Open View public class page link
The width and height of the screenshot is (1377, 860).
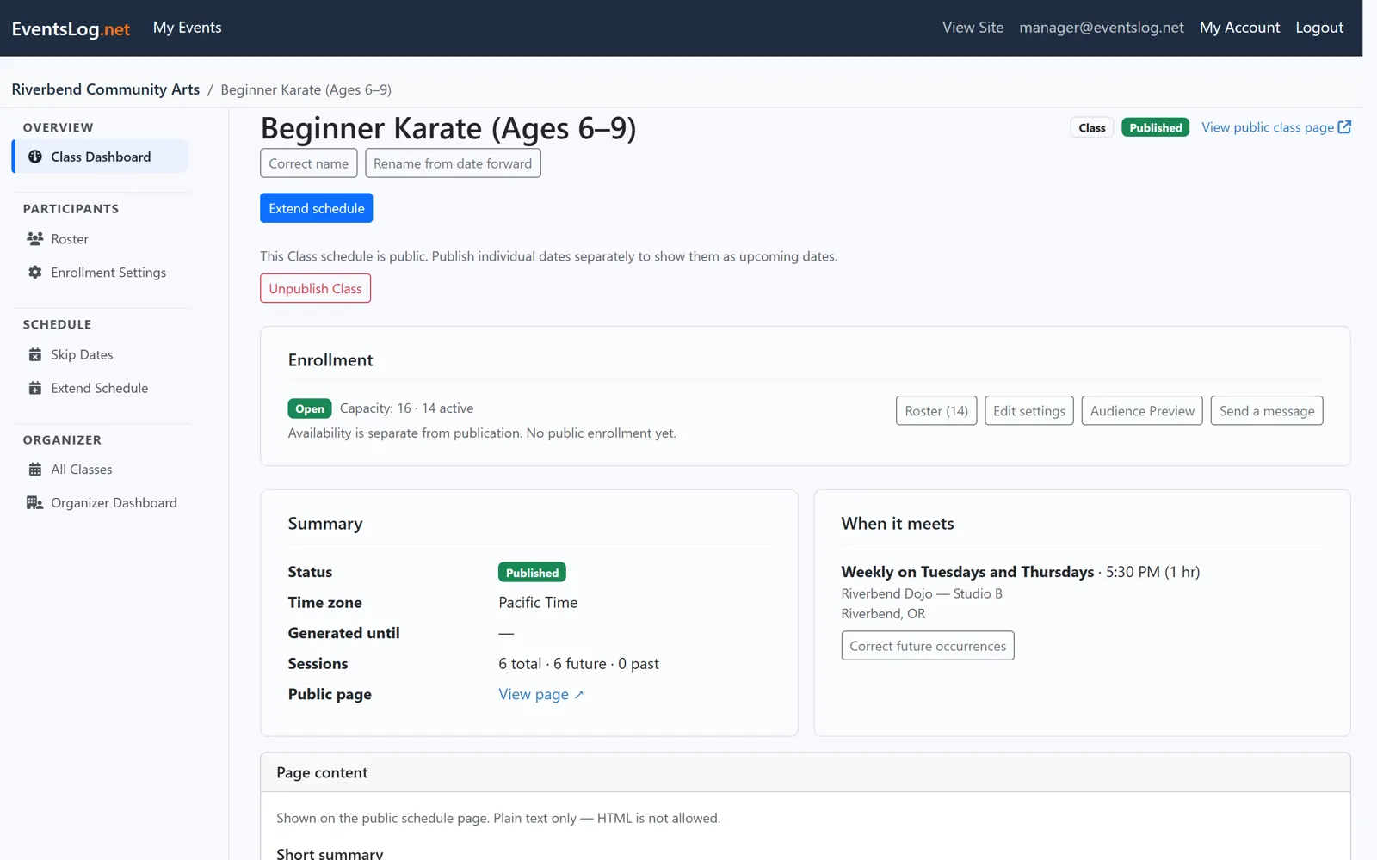(x=1276, y=127)
